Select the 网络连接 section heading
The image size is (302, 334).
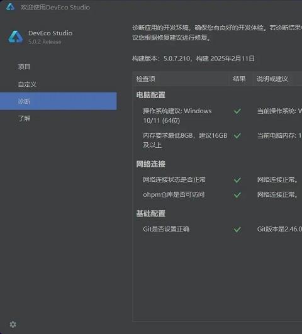point(150,164)
